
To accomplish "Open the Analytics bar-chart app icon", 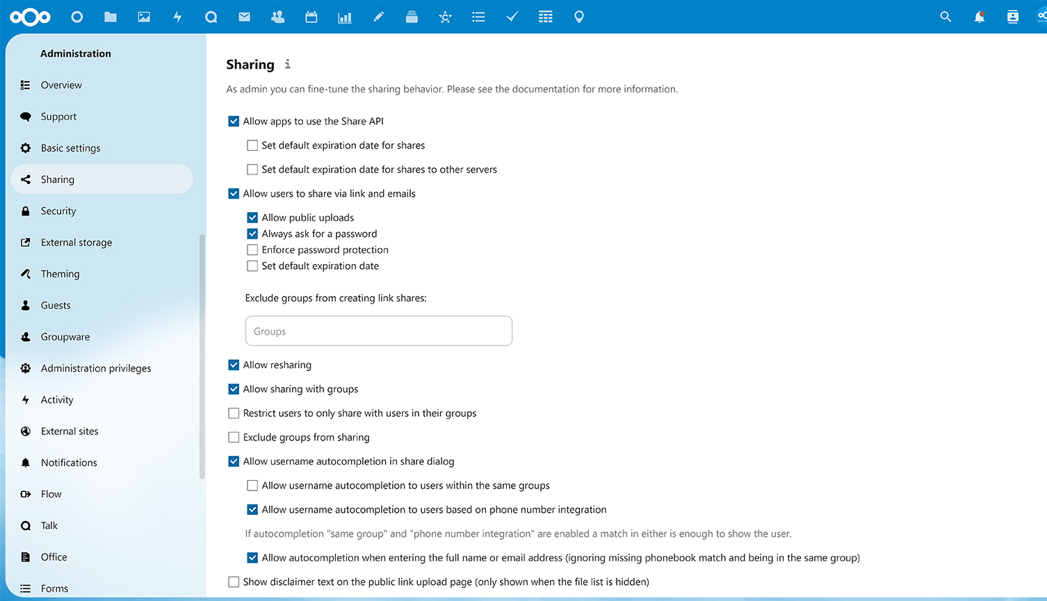I will [x=344, y=17].
